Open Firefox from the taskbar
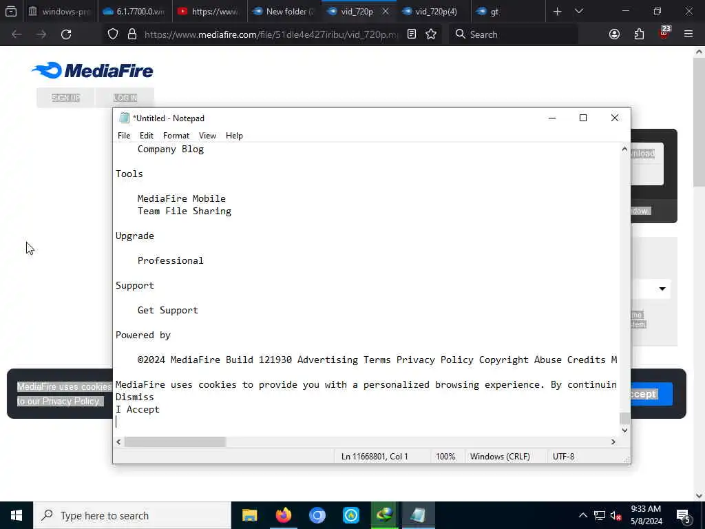 (x=283, y=515)
